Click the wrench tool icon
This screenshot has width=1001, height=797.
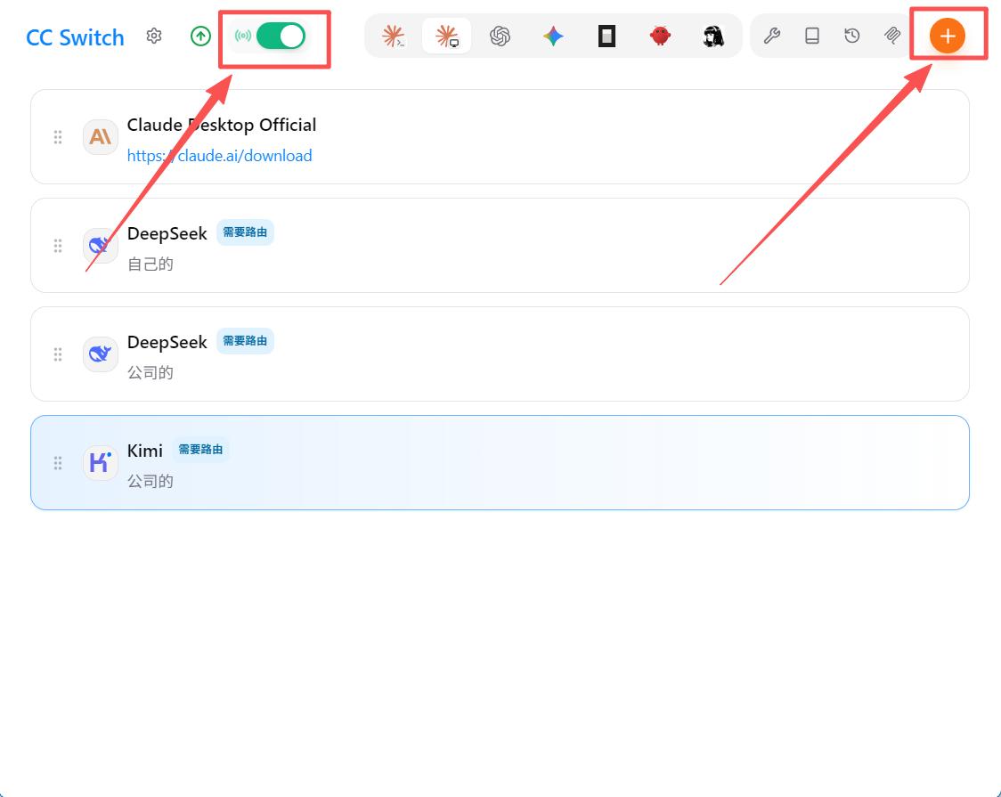772,36
